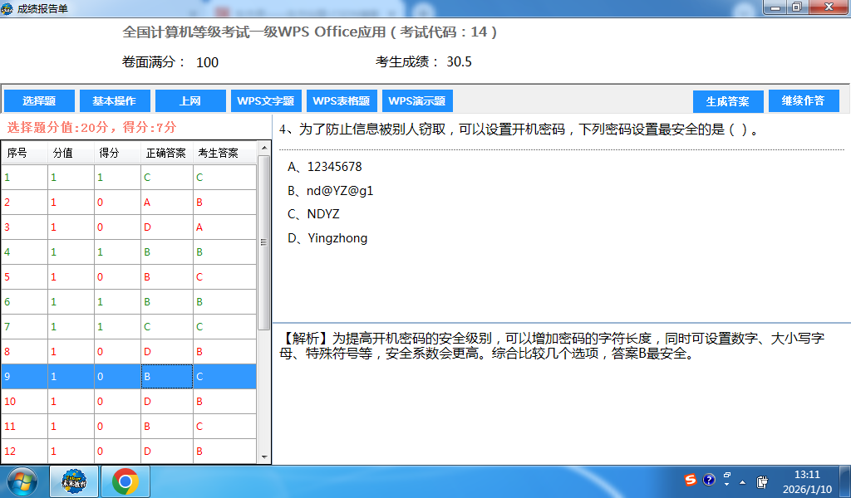Image resolution: width=851 pixels, height=498 pixels.
Task: Click the 考生成绩 30.5 value
Action: (459, 61)
